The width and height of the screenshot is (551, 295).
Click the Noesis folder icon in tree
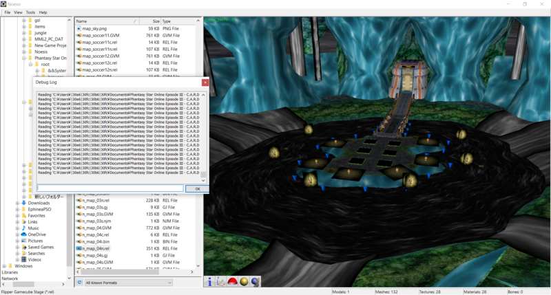(30, 52)
